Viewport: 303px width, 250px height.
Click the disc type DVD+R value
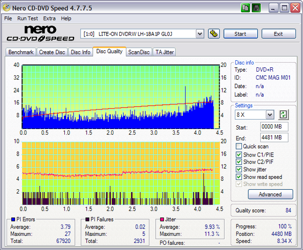pos(265,70)
